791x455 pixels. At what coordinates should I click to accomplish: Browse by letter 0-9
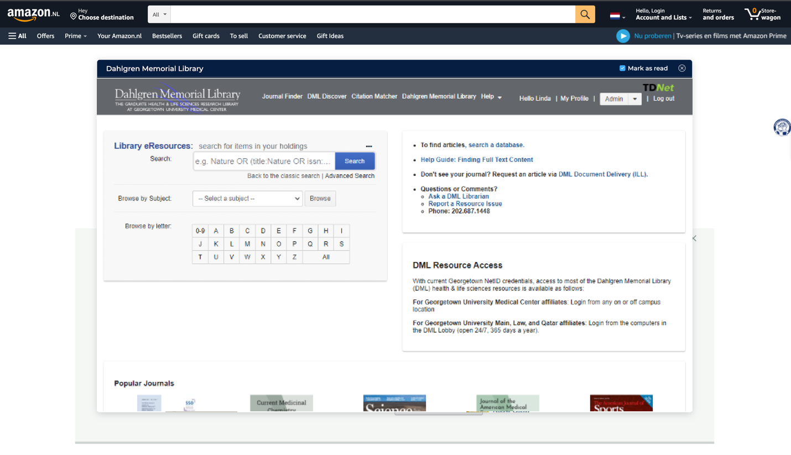pos(200,231)
